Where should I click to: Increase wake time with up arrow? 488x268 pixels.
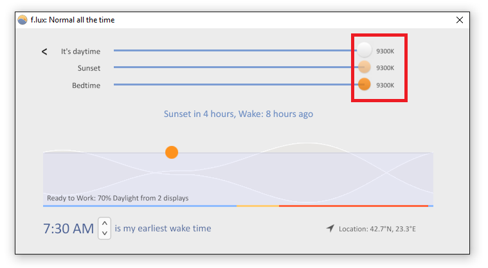[105, 223]
